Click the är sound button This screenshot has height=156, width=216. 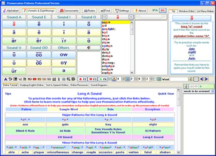tap(14, 41)
